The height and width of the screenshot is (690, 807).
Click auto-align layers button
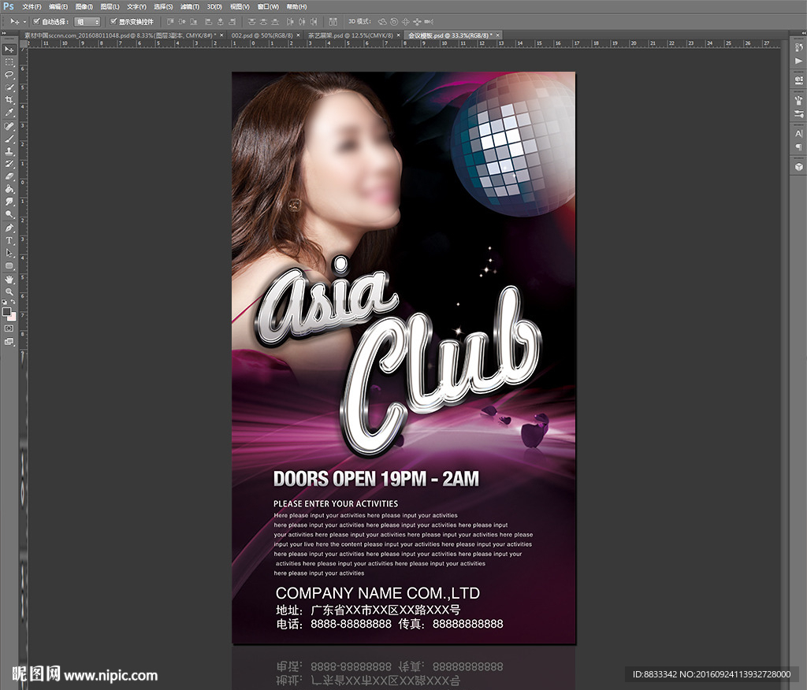click(333, 21)
